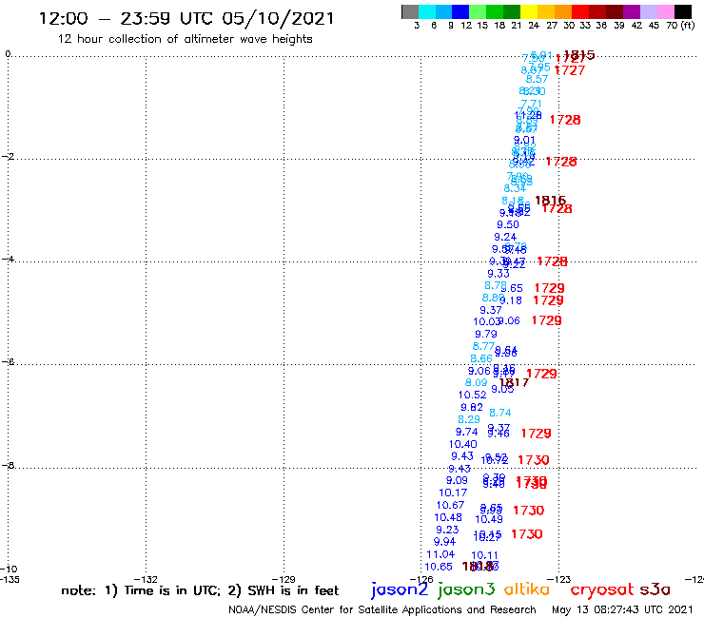Click the gray 3 ft legend swatch
Viewport: 704px width, 618px height.
pos(410,11)
